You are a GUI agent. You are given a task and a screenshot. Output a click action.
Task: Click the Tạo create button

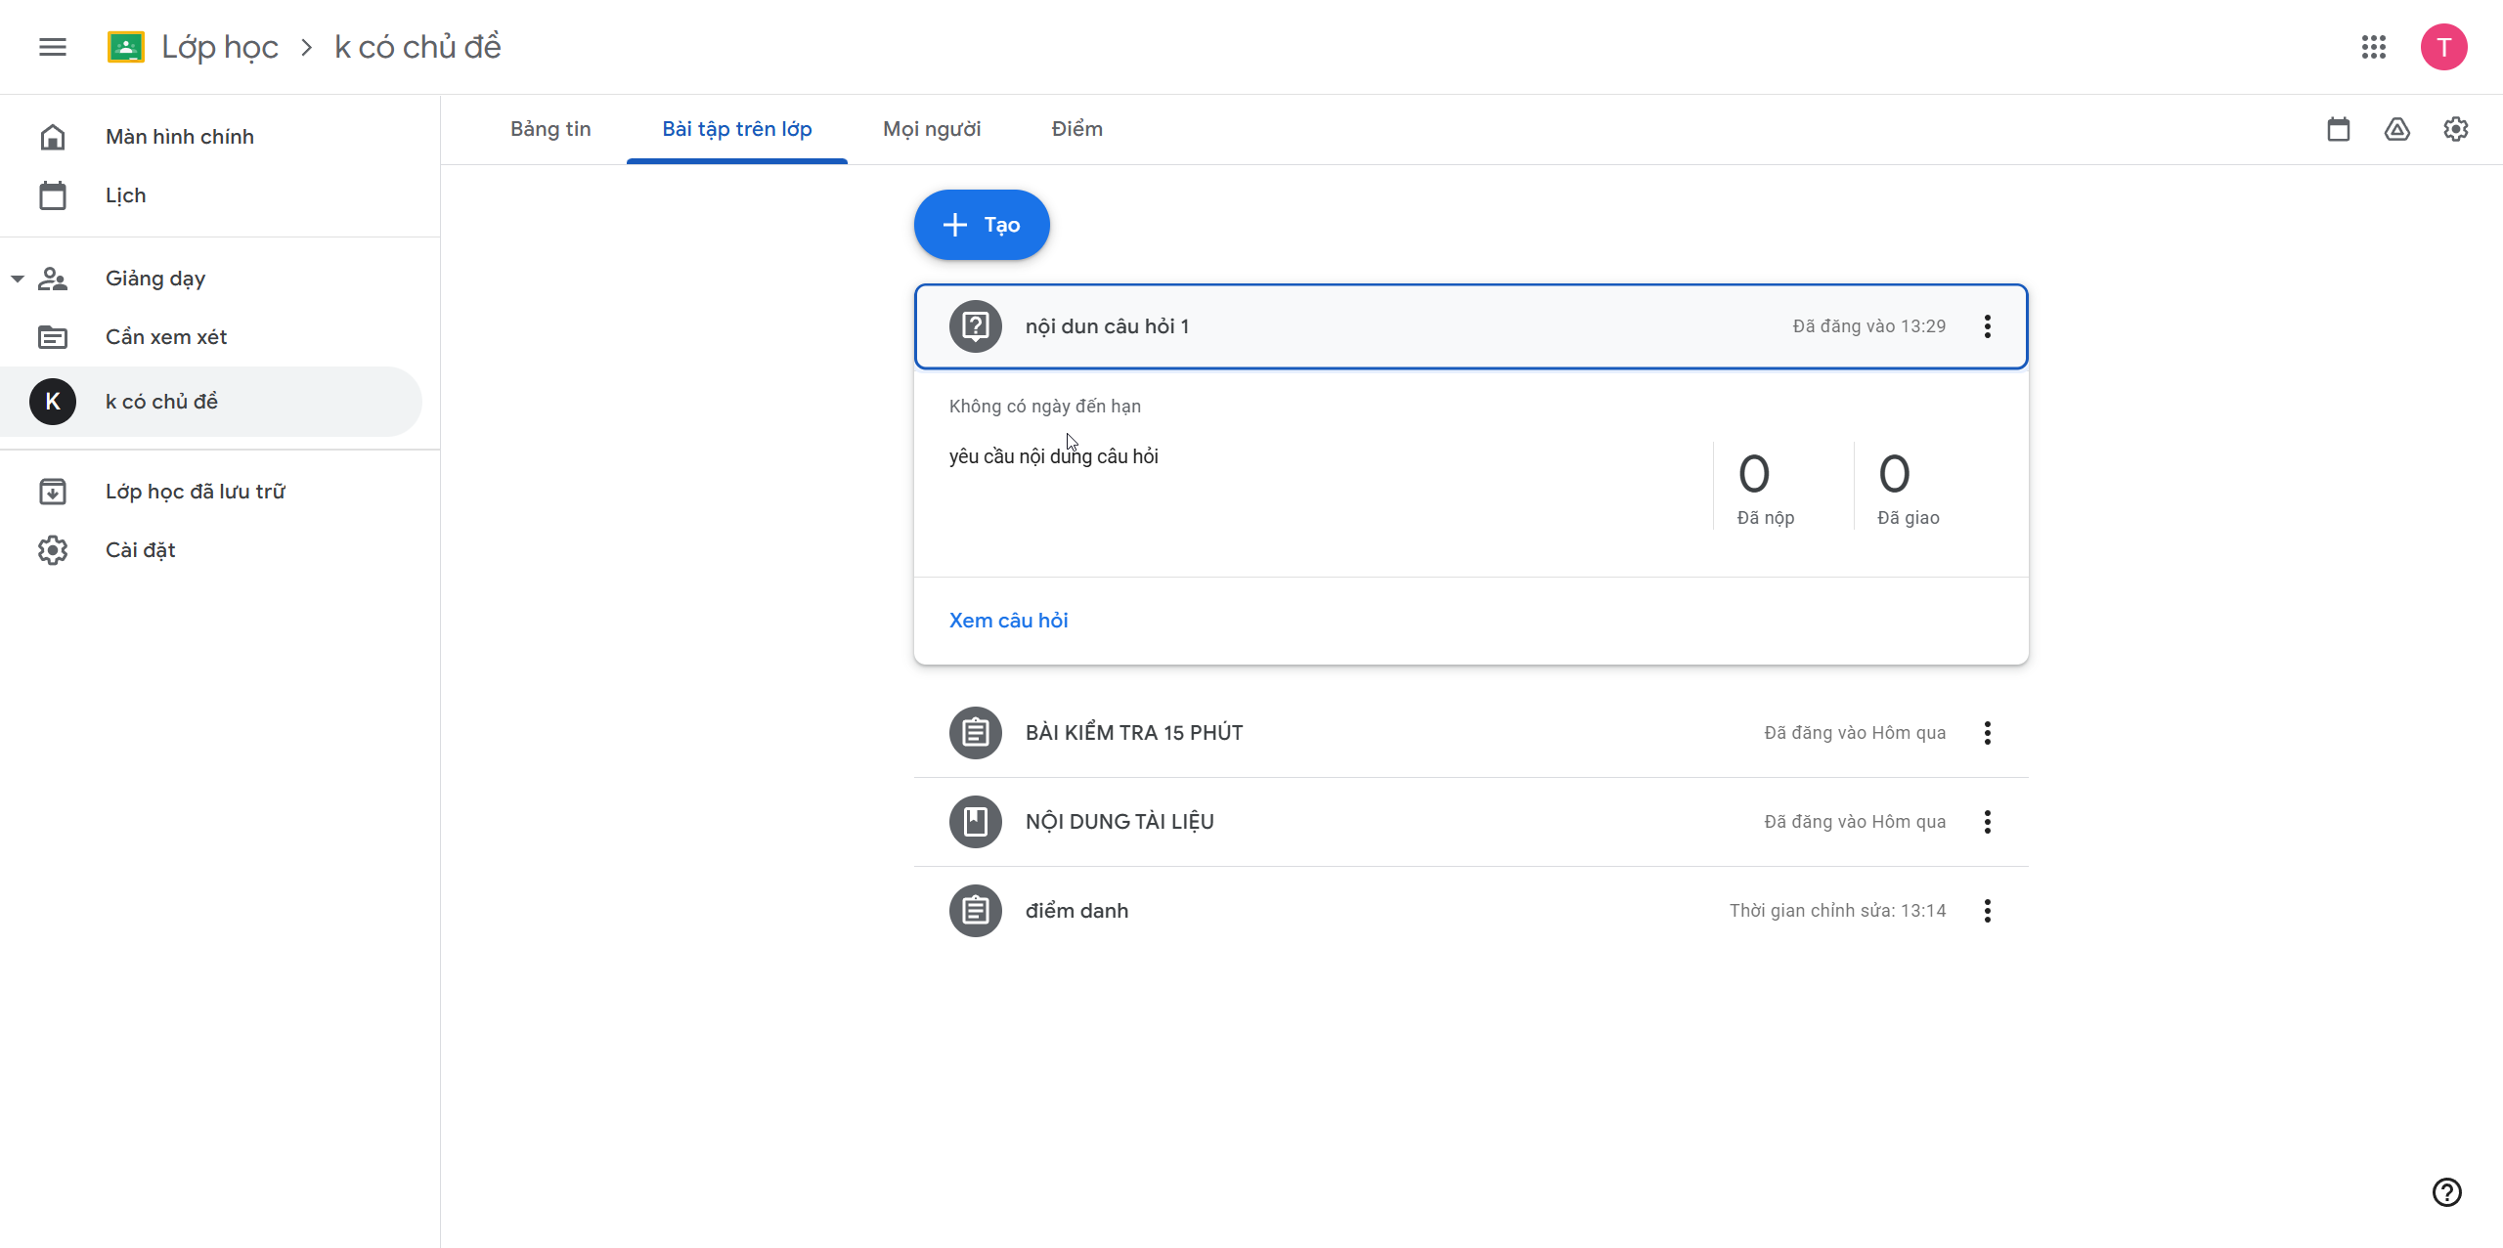(982, 225)
